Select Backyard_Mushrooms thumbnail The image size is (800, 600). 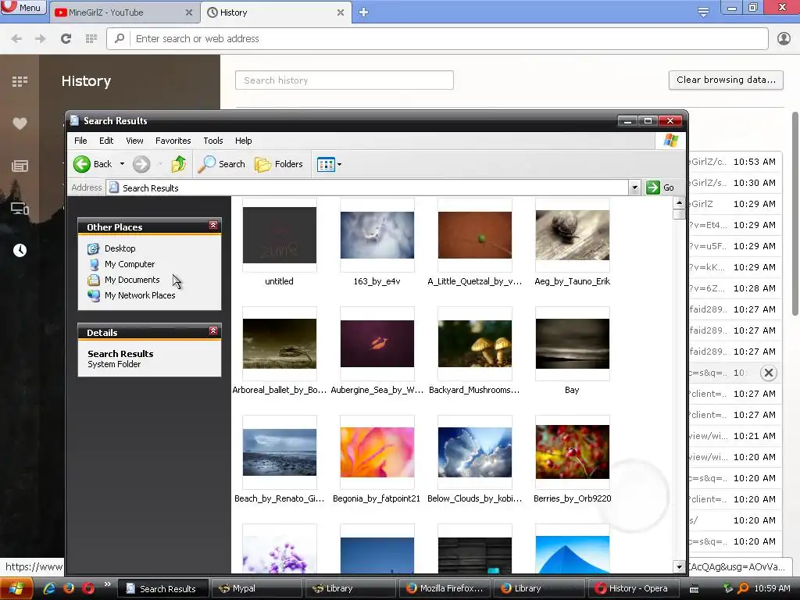pyautogui.click(x=474, y=344)
